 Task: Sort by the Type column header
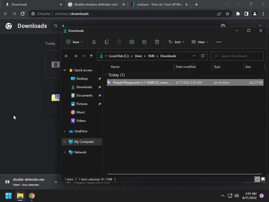click(228, 67)
